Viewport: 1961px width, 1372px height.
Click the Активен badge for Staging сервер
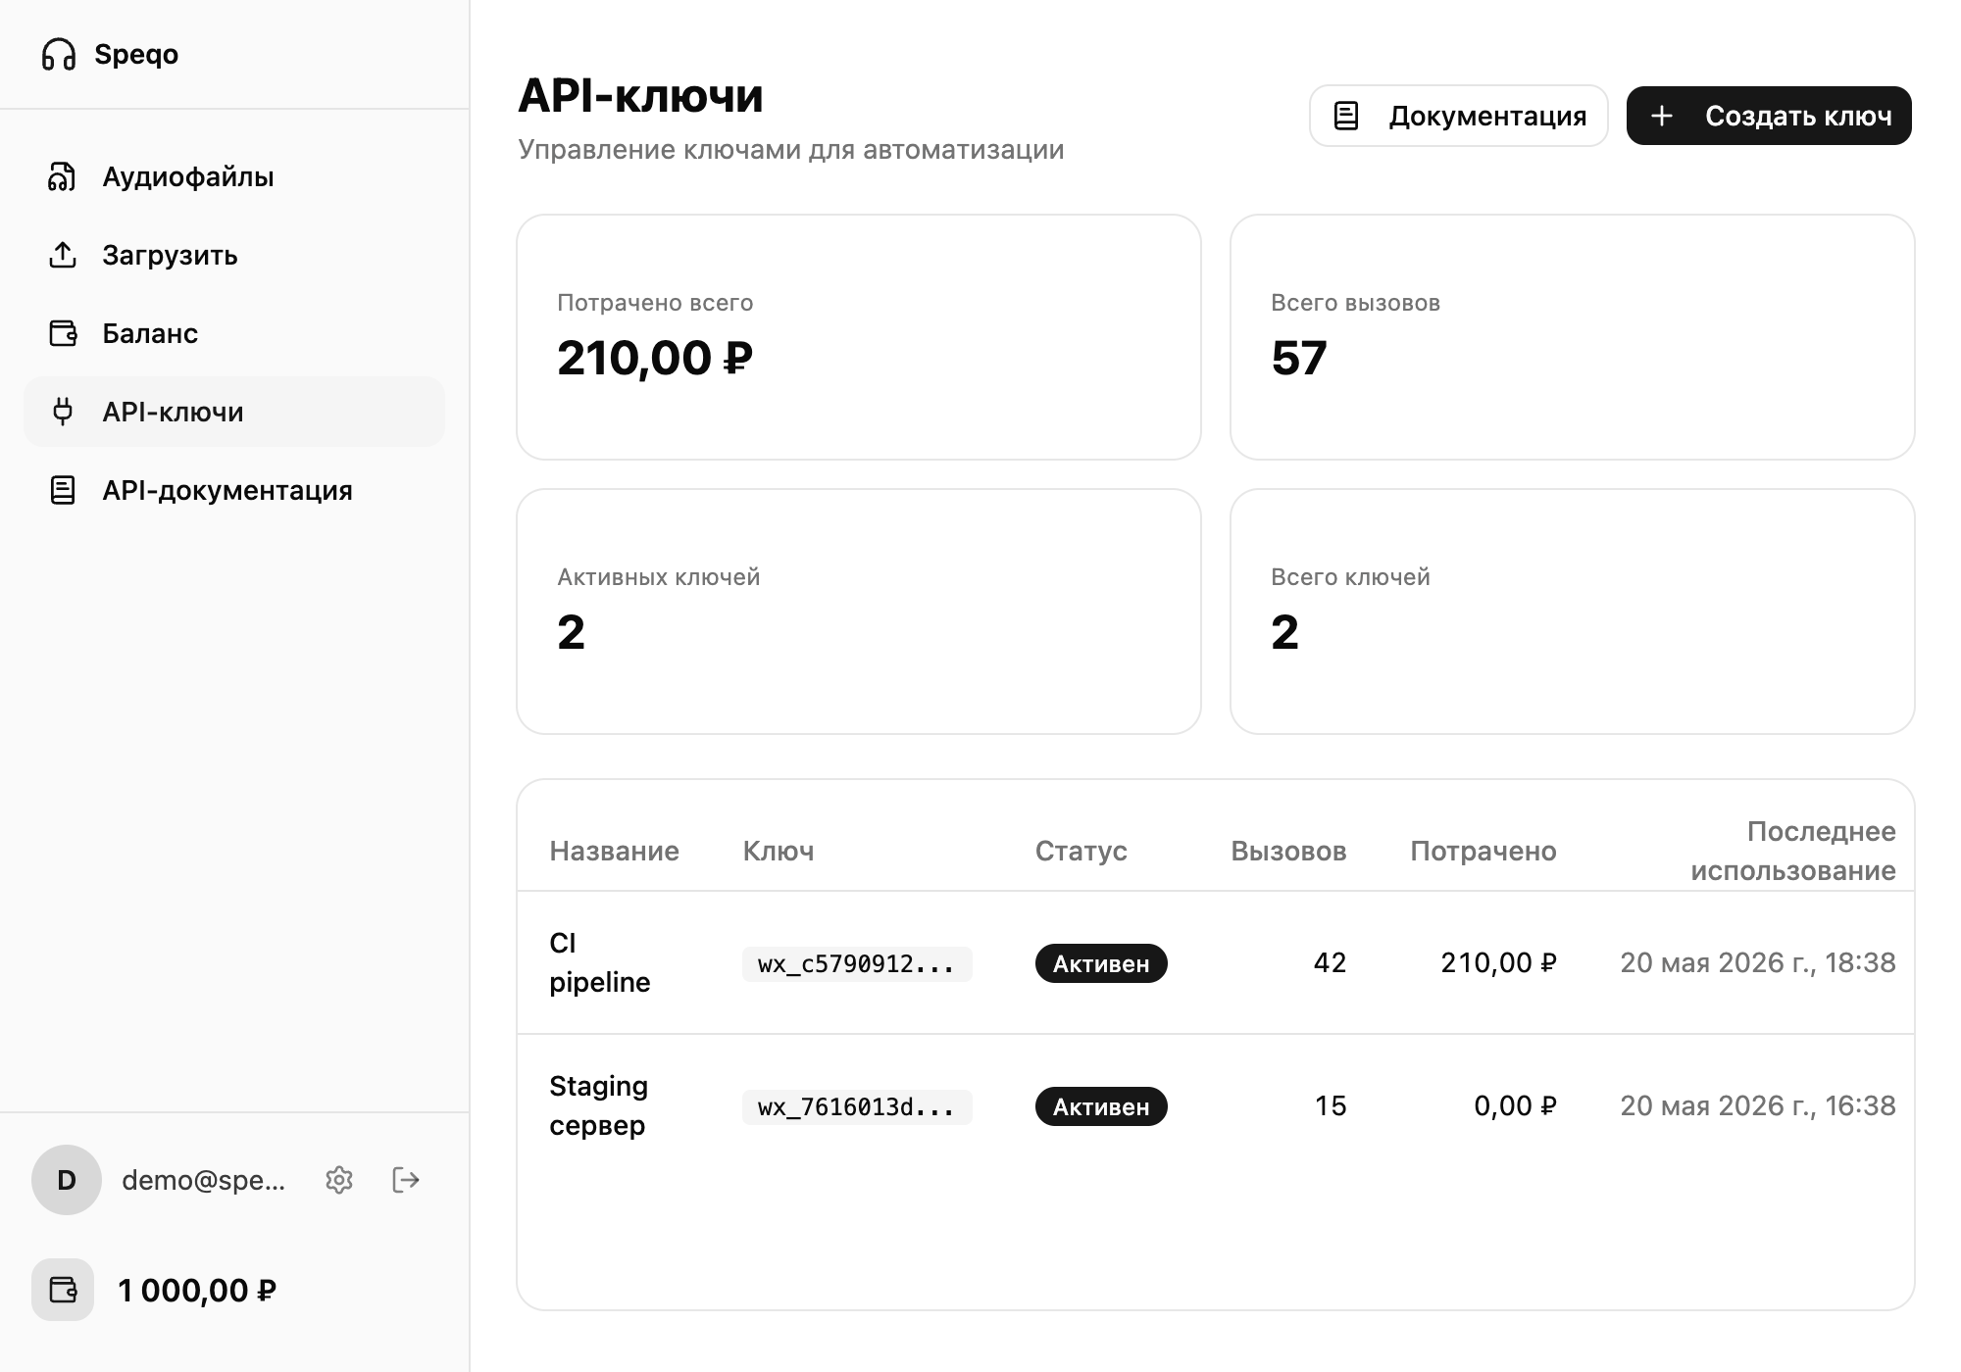tap(1101, 1106)
